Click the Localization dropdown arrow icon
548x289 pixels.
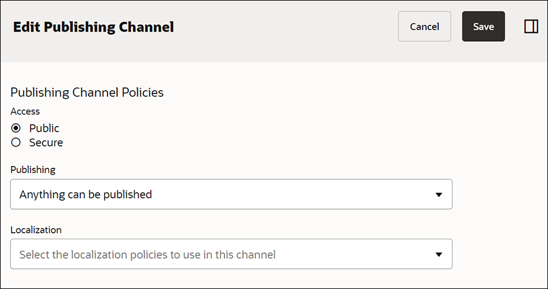(439, 254)
